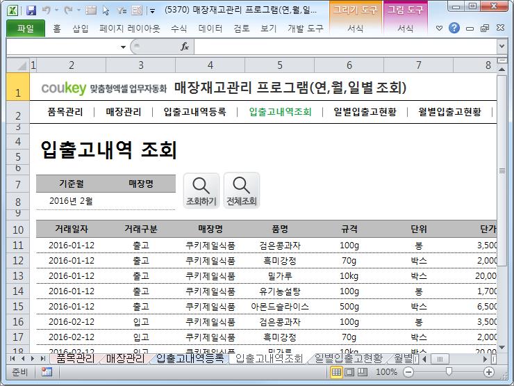Click the form icon in quick access toolbar
This screenshot has height=386, width=514.
tap(137, 10)
